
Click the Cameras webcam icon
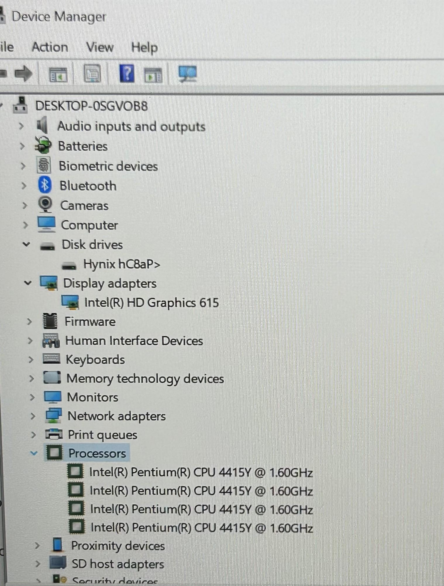(45, 205)
